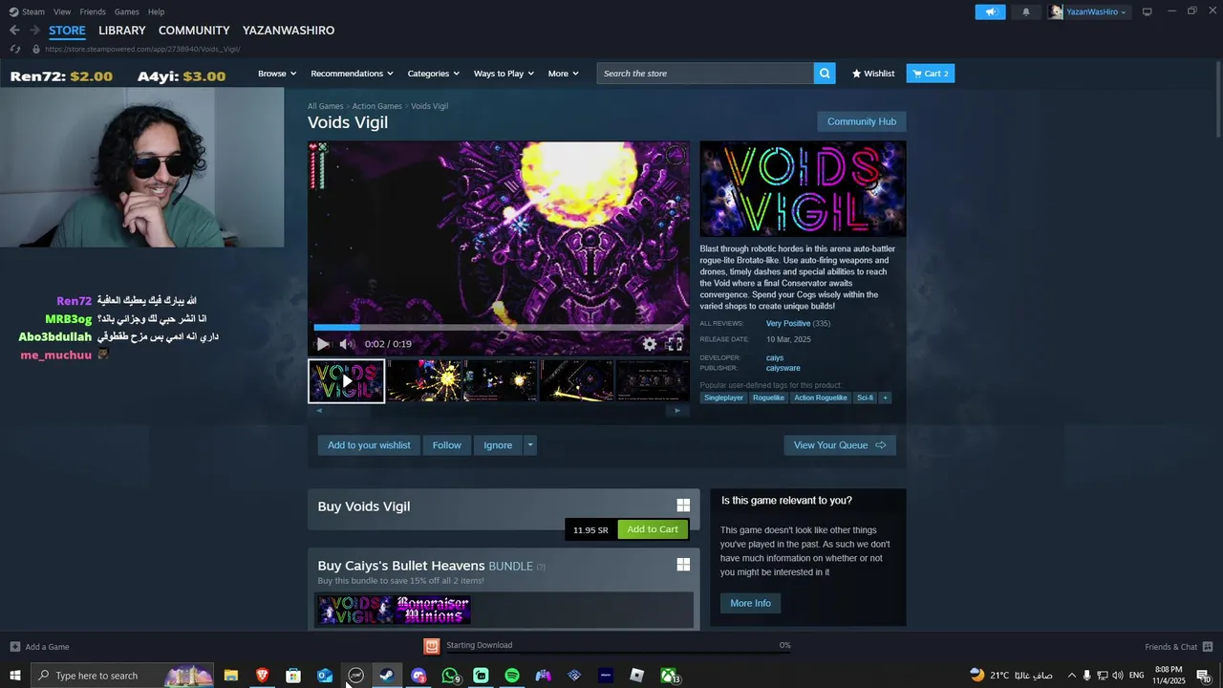
Task: Toggle trailer fullscreen mode
Action: [x=675, y=344]
